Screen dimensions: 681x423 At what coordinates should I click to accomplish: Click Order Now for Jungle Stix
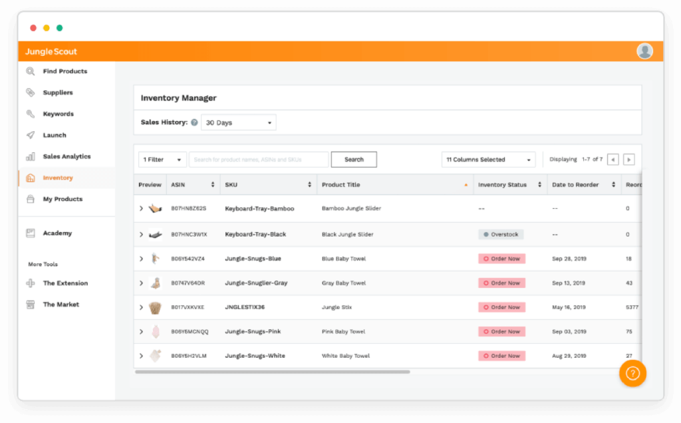(x=502, y=307)
